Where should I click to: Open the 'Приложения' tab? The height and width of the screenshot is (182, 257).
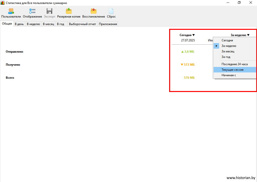click(108, 24)
